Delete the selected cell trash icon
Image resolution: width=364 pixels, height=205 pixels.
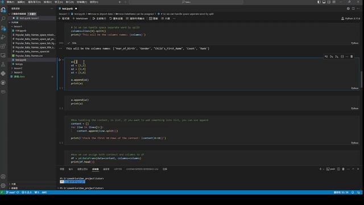(x=351, y=56)
